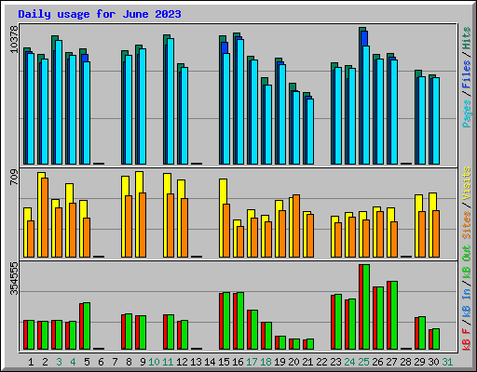Click day 5 on the x-axis
The height and width of the screenshot is (372, 477).
(x=87, y=362)
